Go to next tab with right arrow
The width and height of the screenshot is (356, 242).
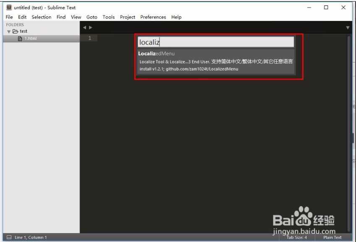pos(91,27)
